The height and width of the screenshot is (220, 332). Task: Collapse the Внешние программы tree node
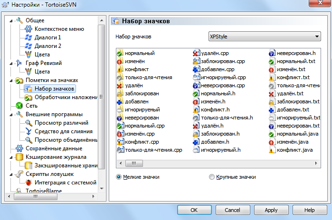pos(11,115)
